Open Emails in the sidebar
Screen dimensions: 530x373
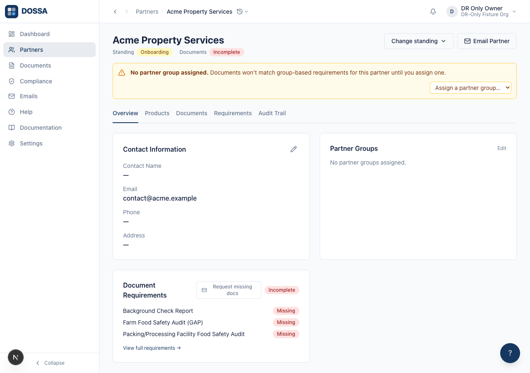coord(49,96)
